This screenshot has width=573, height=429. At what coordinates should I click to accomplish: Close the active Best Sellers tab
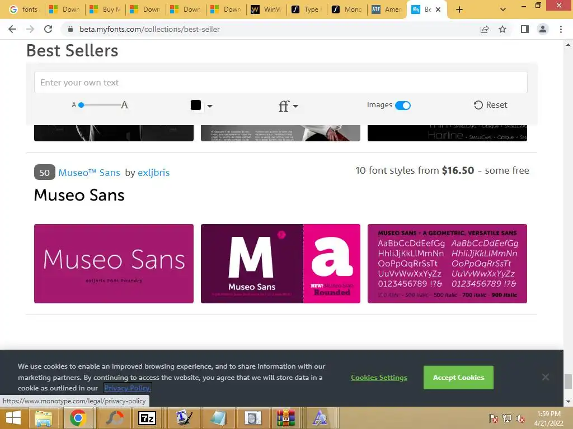pos(438,9)
